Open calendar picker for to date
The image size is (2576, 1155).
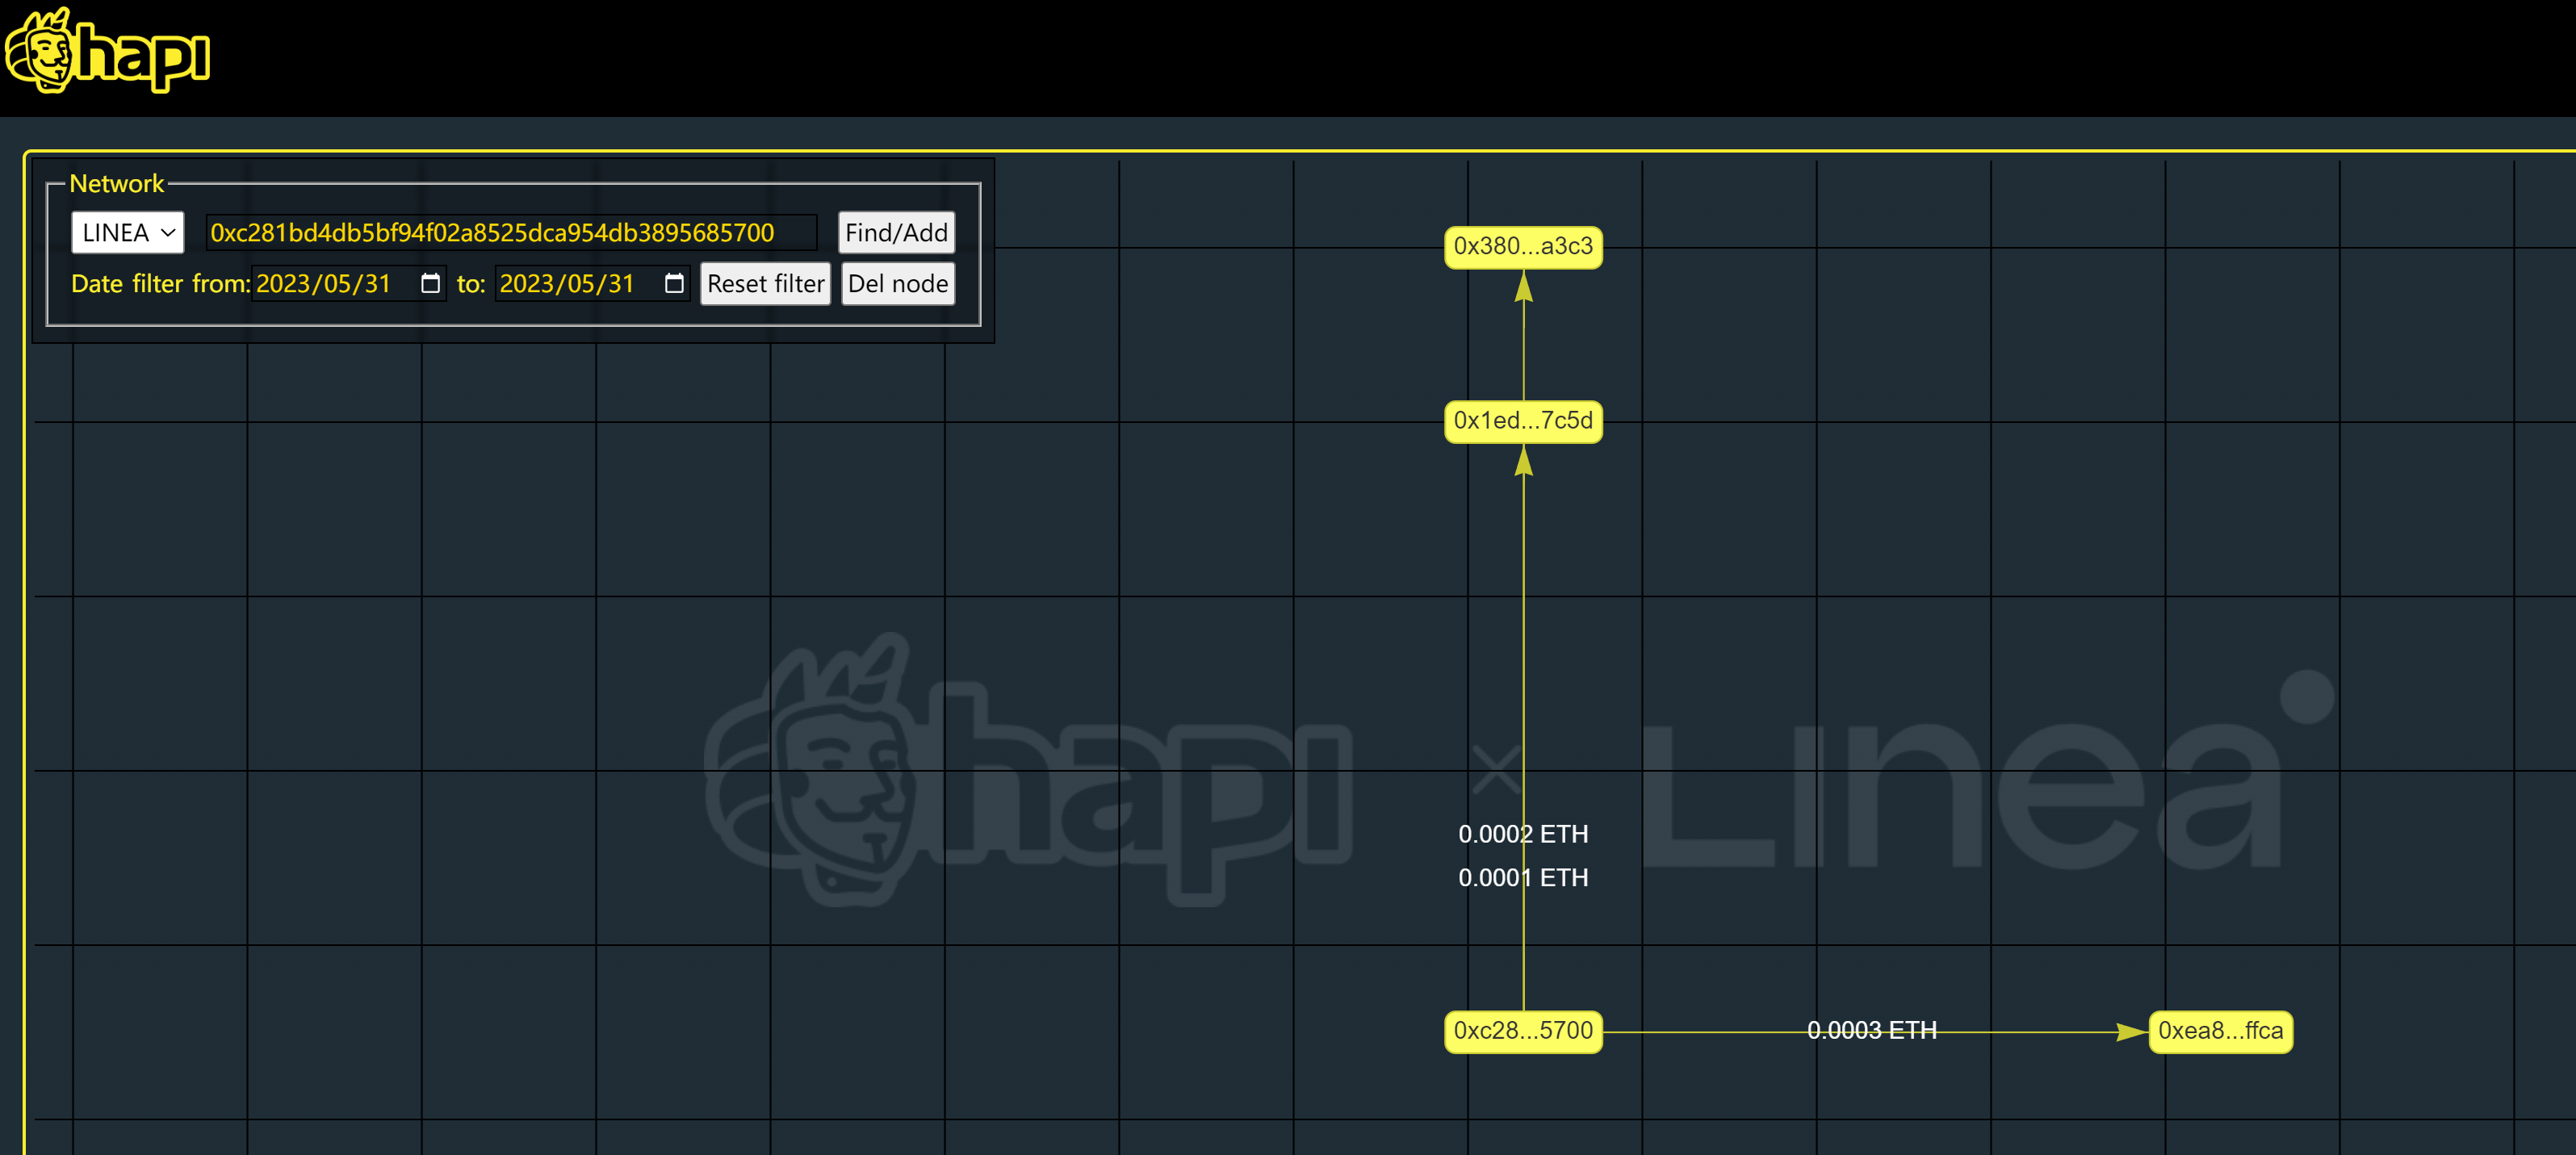pyautogui.click(x=674, y=284)
